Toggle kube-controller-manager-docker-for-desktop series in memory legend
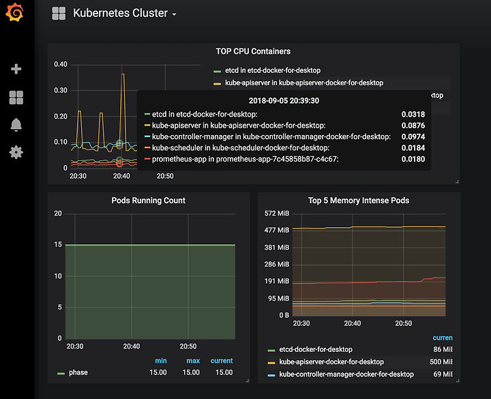The width and height of the screenshot is (491, 399). 346,374
